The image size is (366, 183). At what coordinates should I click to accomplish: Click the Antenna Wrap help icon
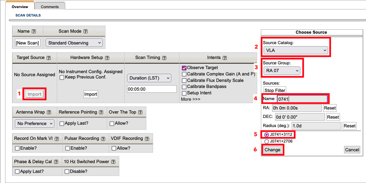coord(49,113)
